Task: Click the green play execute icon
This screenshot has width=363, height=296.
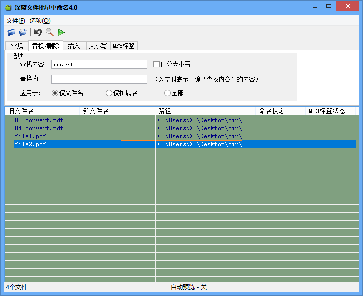Action: tap(61, 32)
